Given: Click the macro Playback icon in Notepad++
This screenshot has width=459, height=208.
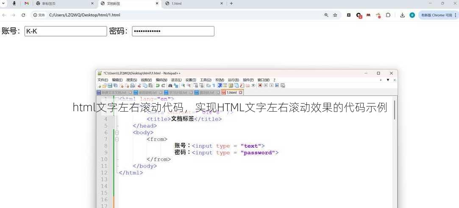Looking at the screenshot, I should (272, 85).
